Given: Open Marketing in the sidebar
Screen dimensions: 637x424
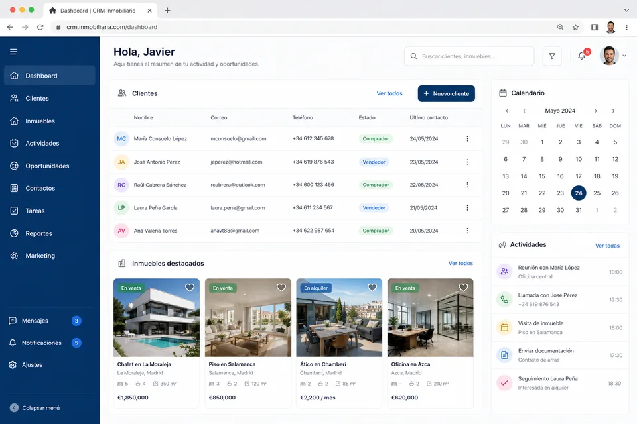Looking at the screenshot, I should pos(50,256).
